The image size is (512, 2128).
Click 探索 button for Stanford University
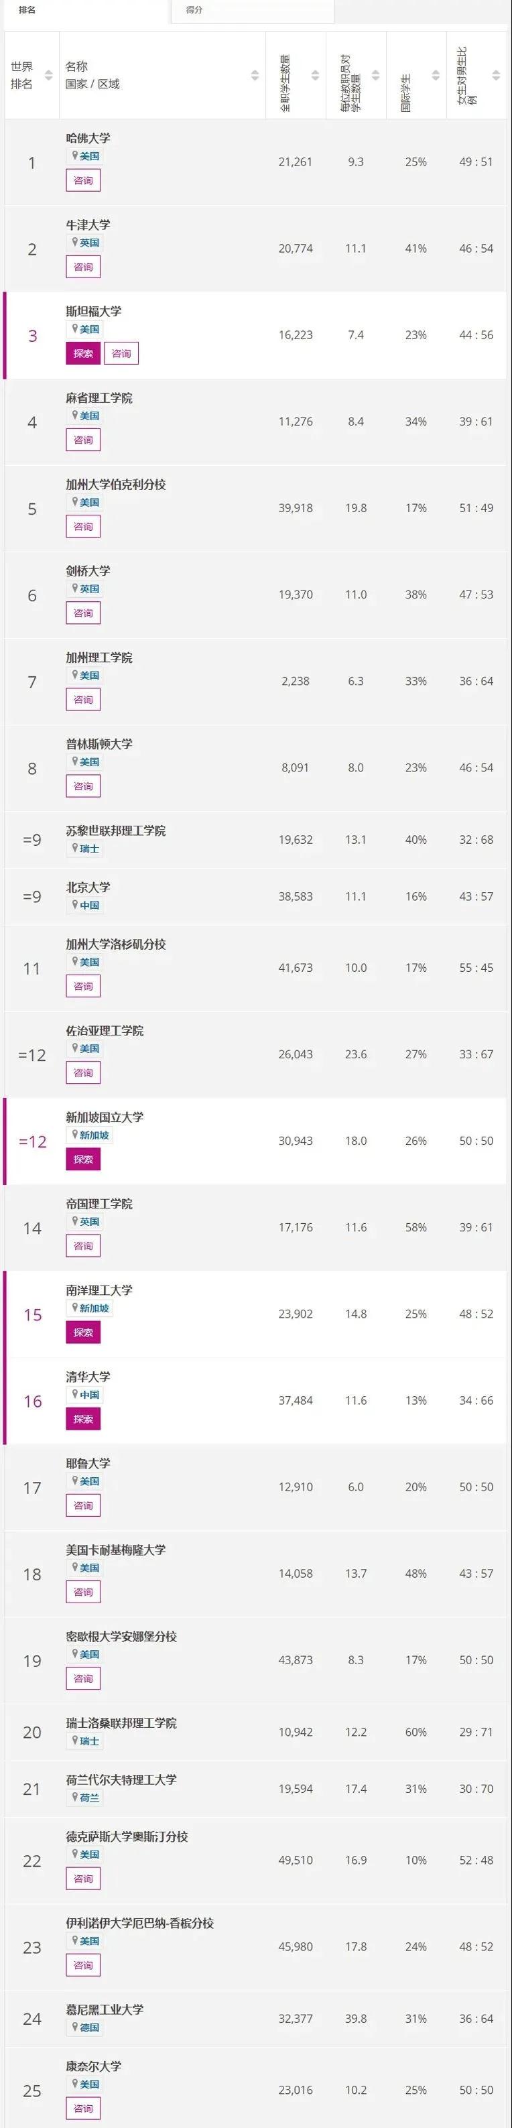click(82, 354)
